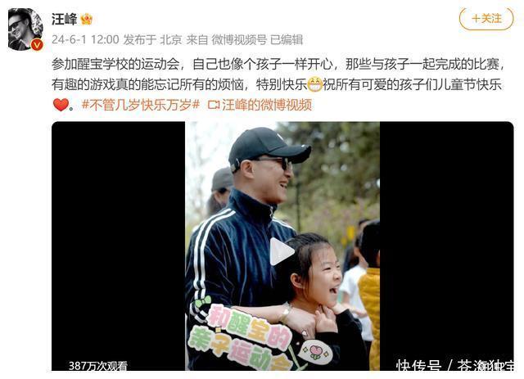Image resolution: width=524 pixels, height=379 pixels.
Task: Click the post body text paragraph
Action: point(278,84)
